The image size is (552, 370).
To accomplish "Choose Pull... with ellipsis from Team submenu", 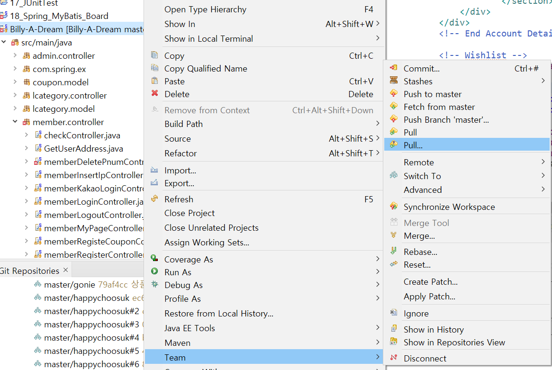I will [x=467, y=144].
